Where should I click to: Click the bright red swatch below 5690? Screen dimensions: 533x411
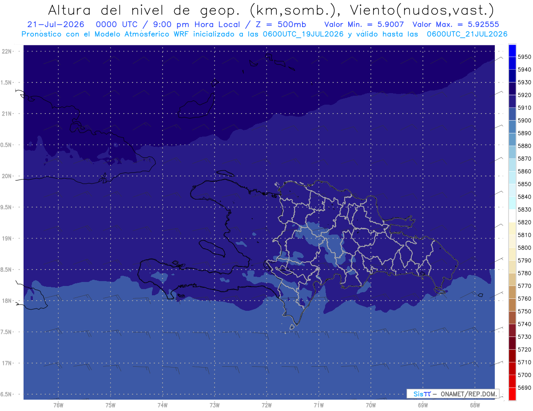pos(512,394)
